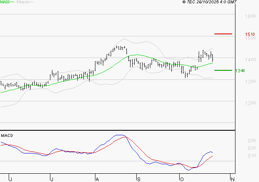The width and height of the screenshot is (259, 182).
Task: Select the MACD panel title
Action: [7, 135]
